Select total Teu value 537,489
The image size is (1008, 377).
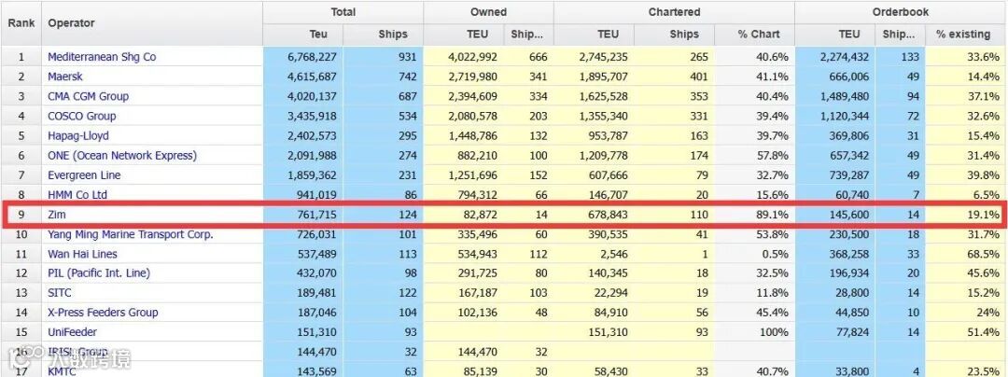pos(317,255)
